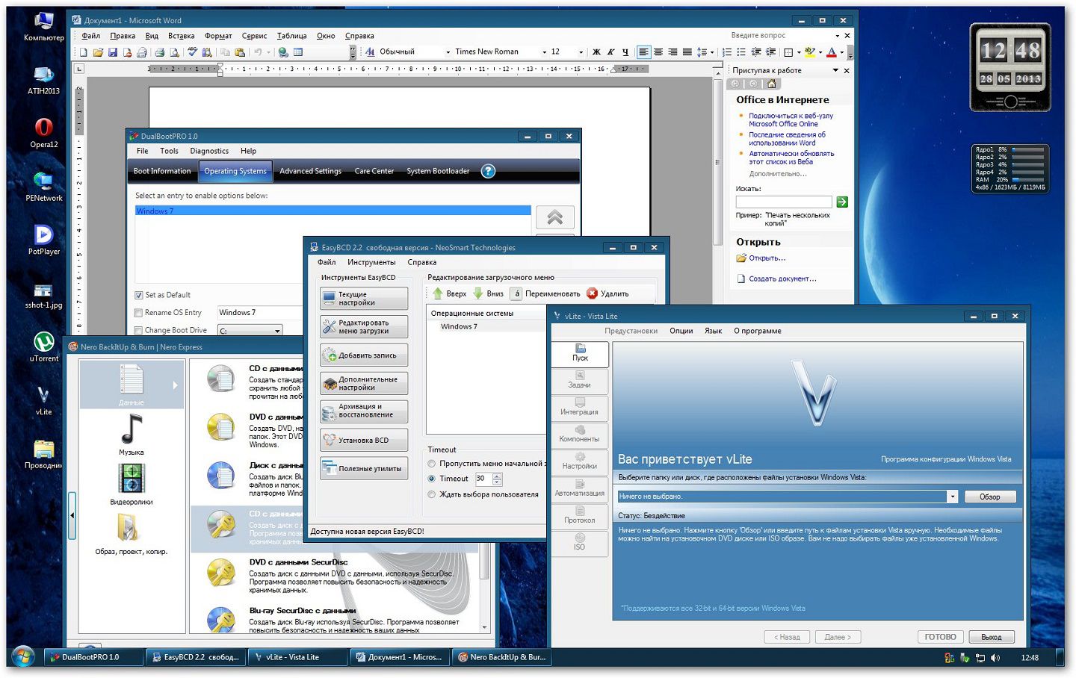Click the green Вниз arrow in EasyBCD
The height and width of the screenshot is (678, 1076).
(478, 293)
